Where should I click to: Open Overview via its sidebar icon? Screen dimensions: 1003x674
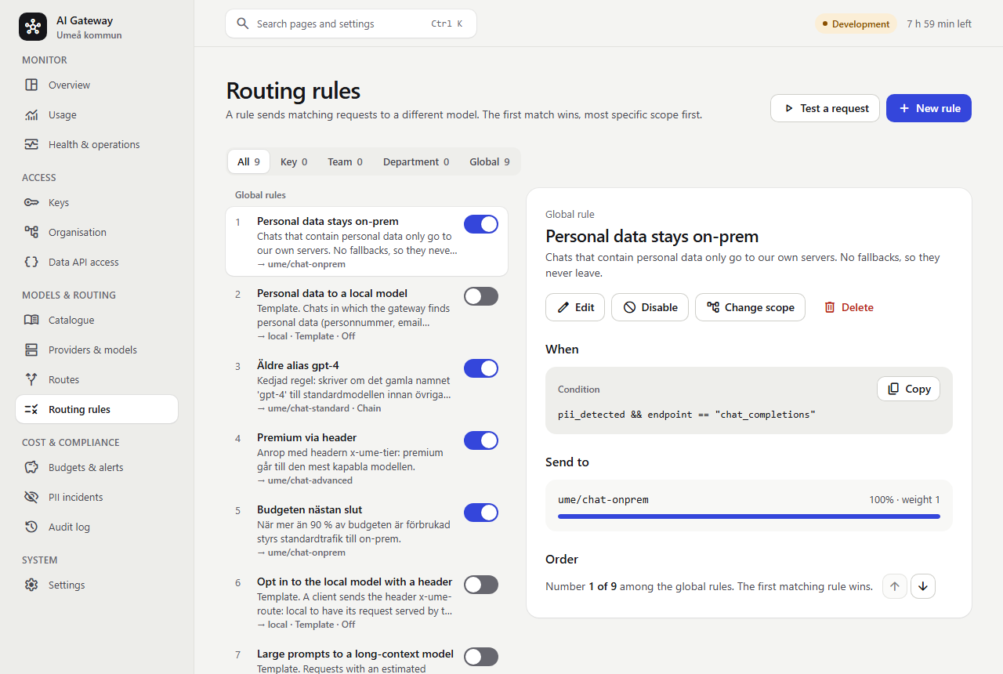(31, 85)
